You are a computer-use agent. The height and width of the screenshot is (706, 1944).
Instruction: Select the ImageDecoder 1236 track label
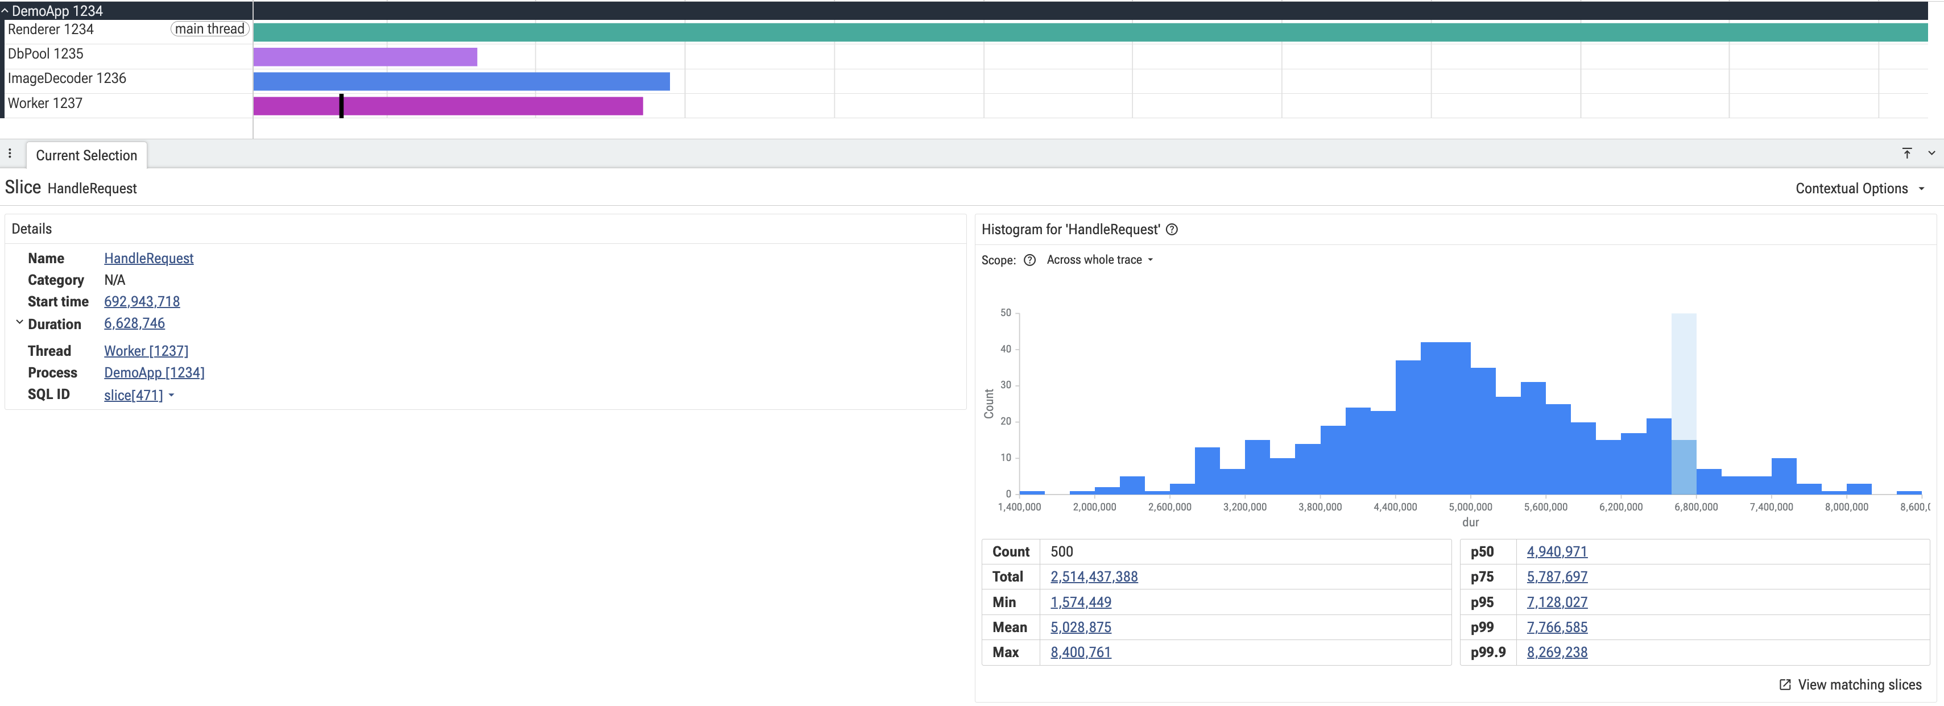67,78
